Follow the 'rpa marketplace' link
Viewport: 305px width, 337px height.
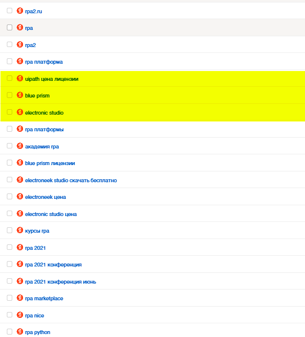pyautogui.click(x=44, y=298)
